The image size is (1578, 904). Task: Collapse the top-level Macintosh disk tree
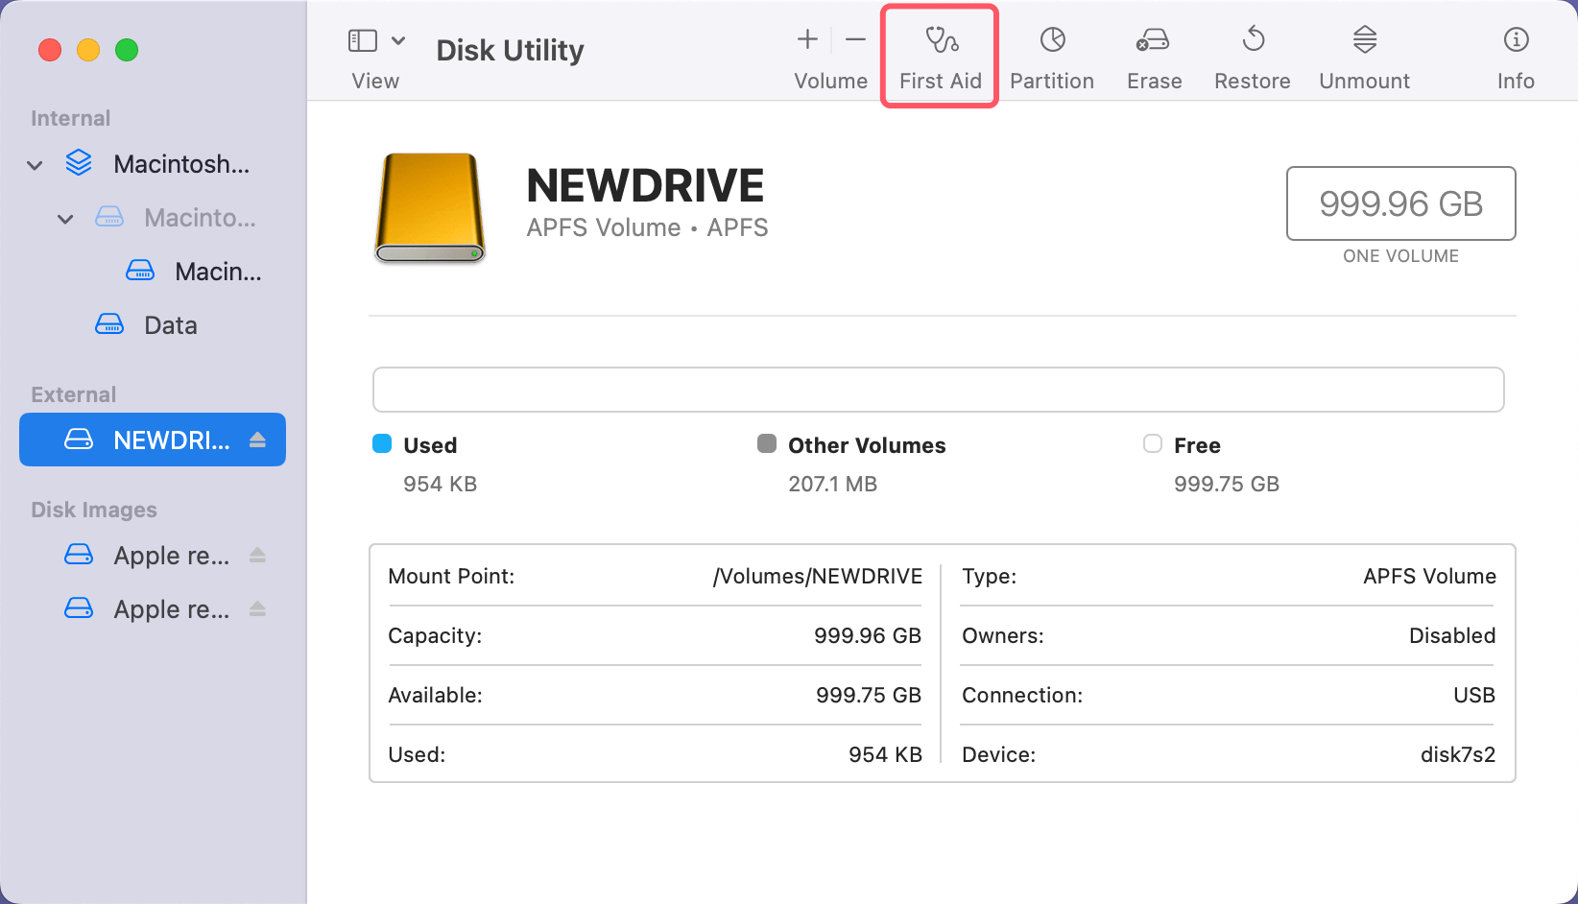[x=35, y=165]
